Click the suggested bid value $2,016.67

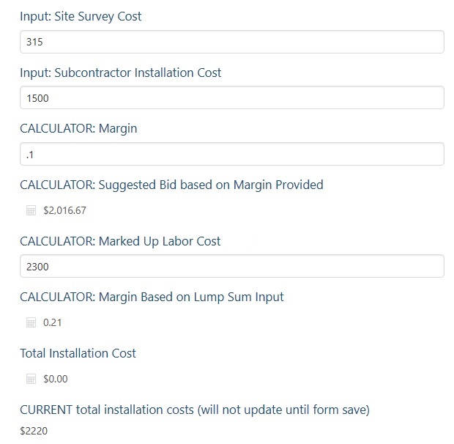pyautogui.click(x=64, y=210)
